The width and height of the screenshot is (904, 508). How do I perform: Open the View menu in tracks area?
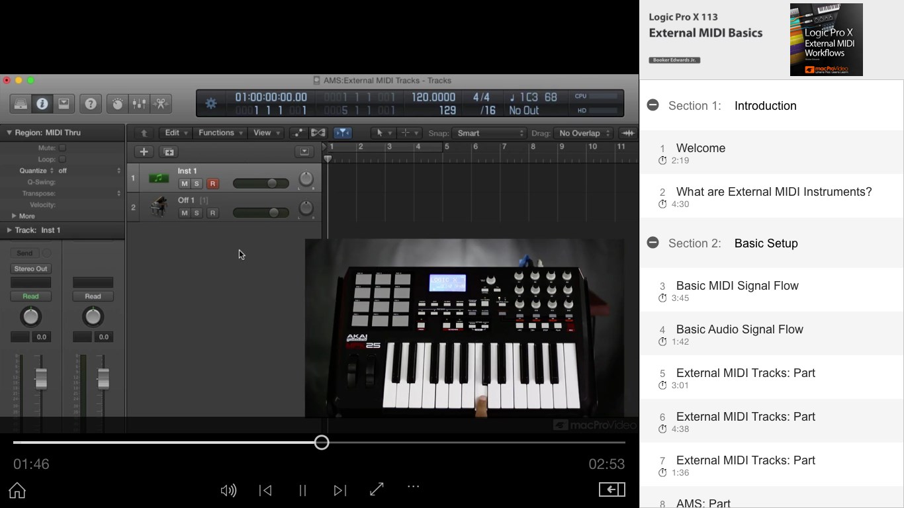click(267, 133)
